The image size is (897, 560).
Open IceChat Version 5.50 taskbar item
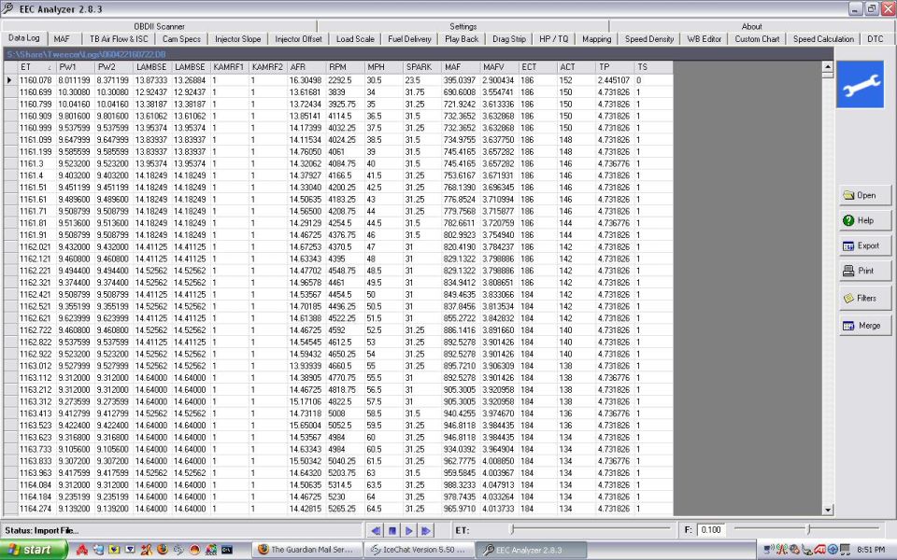pos(420,550)
